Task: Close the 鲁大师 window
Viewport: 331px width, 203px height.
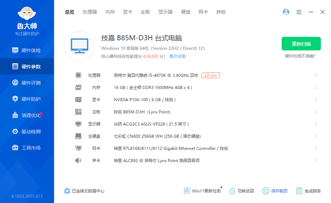Action: pos(322,12)
